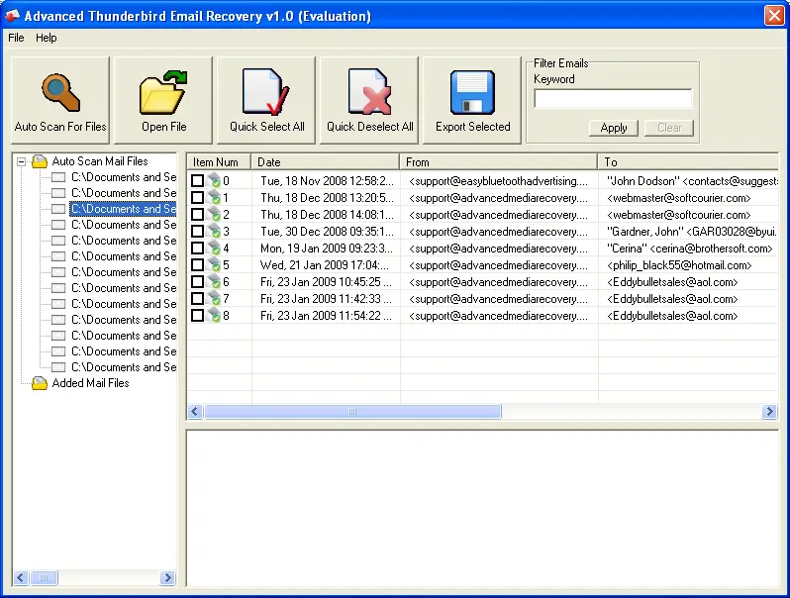Check the box for email item 7
This screenshot has height=598, width=790.
(198, 299)
